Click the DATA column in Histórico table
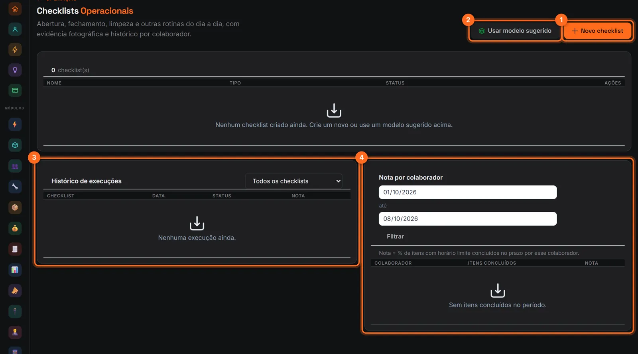Screen dimensions: 638x354 coord(158,196)
